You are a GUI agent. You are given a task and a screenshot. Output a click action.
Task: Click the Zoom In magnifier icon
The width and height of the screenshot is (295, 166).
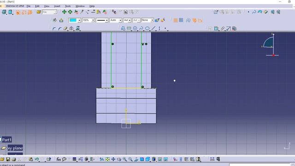pos(124,160)
